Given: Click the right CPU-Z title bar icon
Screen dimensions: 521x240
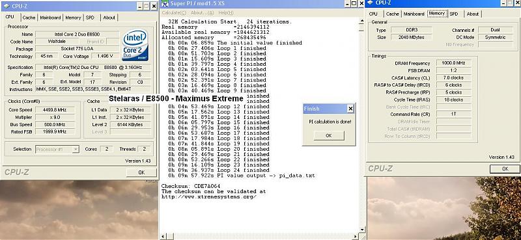Looking at the screenshot, I should [x=370, y=3].
